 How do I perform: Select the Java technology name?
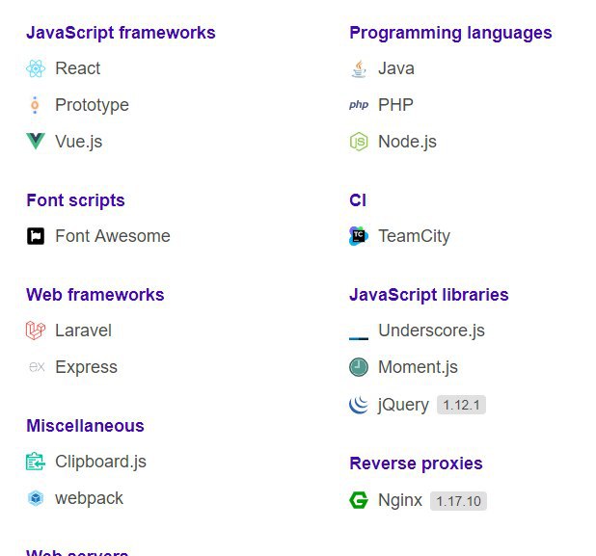click(396, 68)
